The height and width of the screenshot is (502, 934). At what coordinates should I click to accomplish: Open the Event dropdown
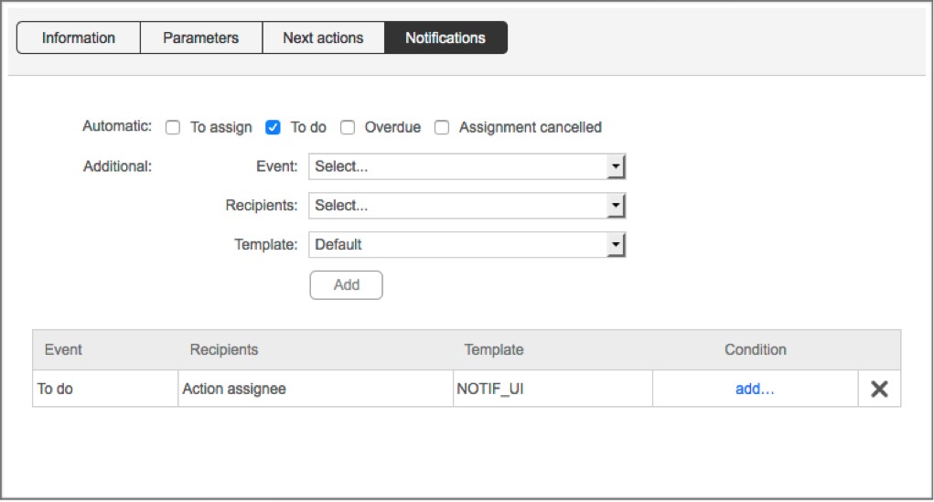click(x=467, y=167)
